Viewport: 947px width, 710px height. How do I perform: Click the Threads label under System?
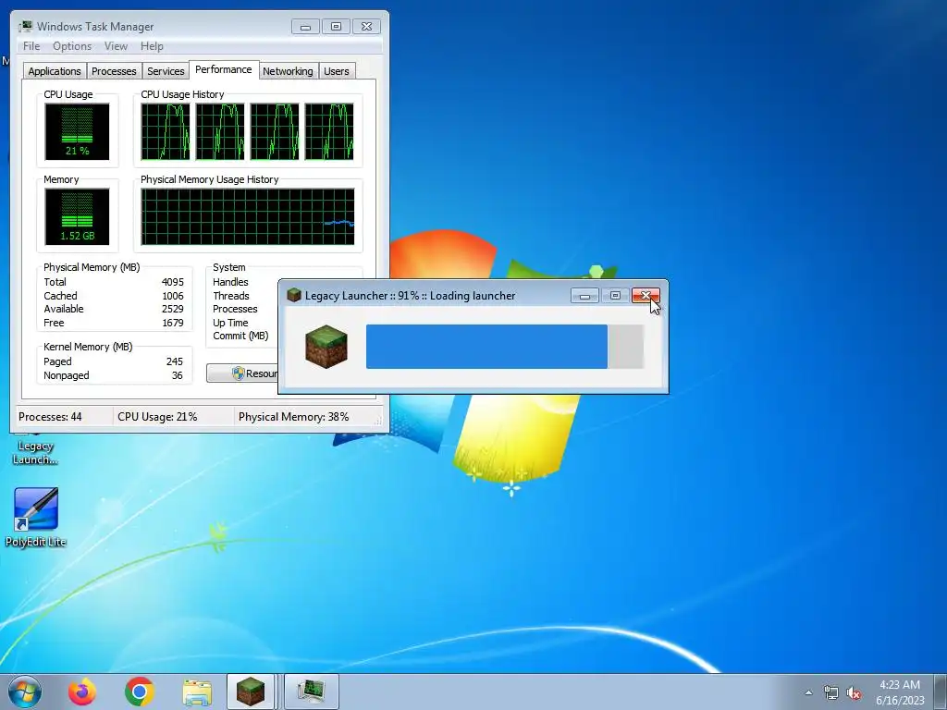coord(230,296)
